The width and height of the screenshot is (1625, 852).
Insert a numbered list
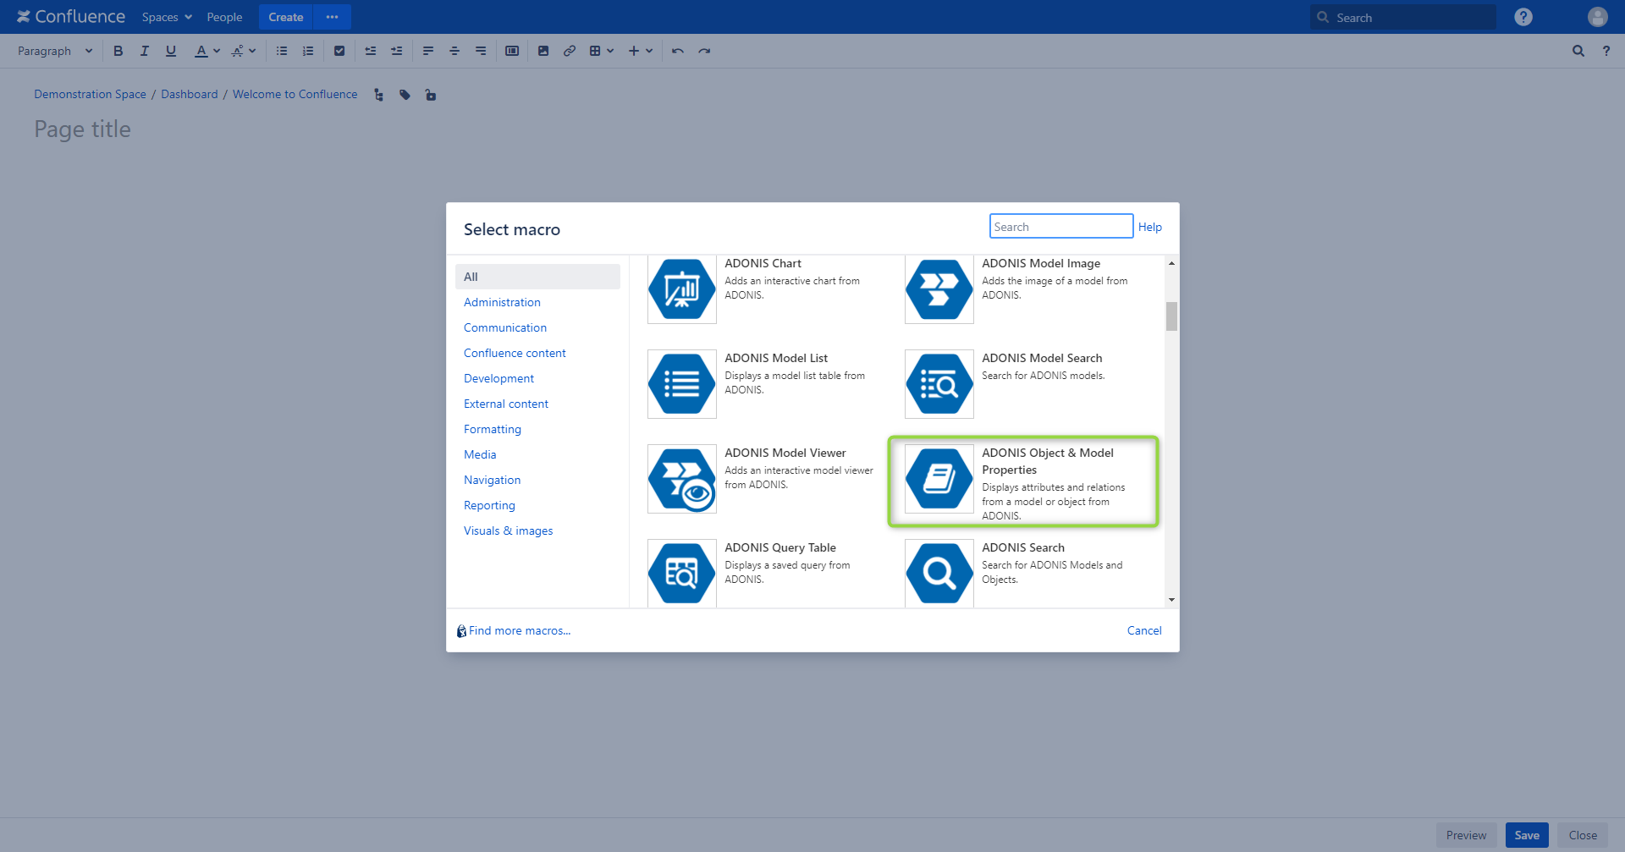coord(308,51)
